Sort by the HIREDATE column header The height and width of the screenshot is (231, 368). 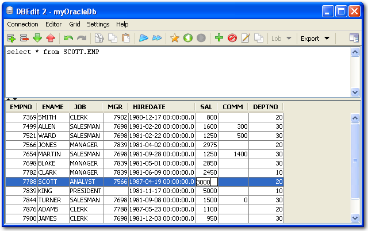pyautogui.click(x=149, y=107)
